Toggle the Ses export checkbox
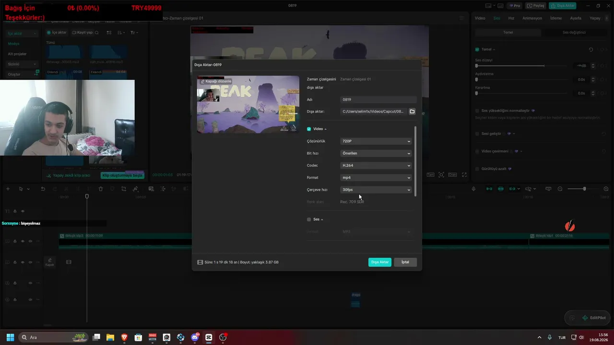The image size is (614, 345). (x=309, y=219)
